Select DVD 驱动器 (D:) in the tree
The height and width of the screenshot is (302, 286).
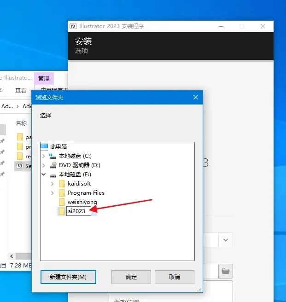point(80,165)
